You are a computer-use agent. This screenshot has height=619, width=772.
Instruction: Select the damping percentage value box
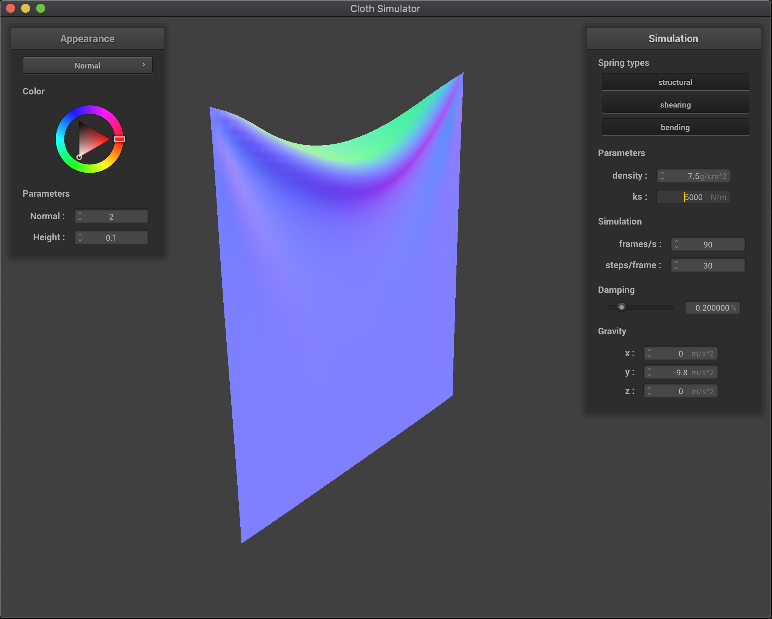pos(712,308)
